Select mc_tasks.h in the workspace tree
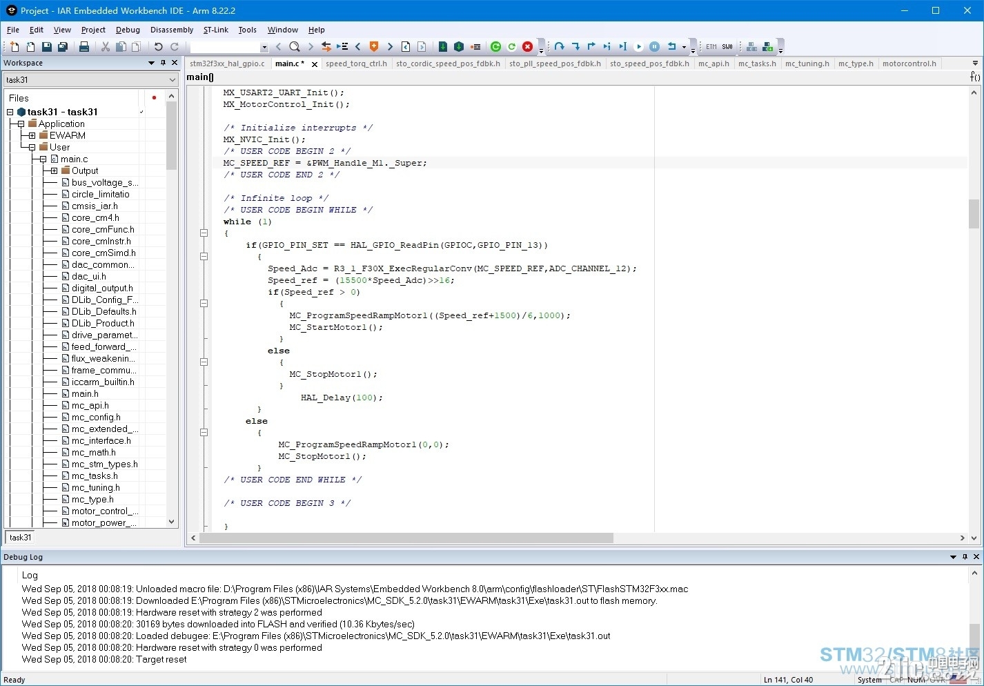984x686 pixels. pyautogui.click(x=94, y=476)
